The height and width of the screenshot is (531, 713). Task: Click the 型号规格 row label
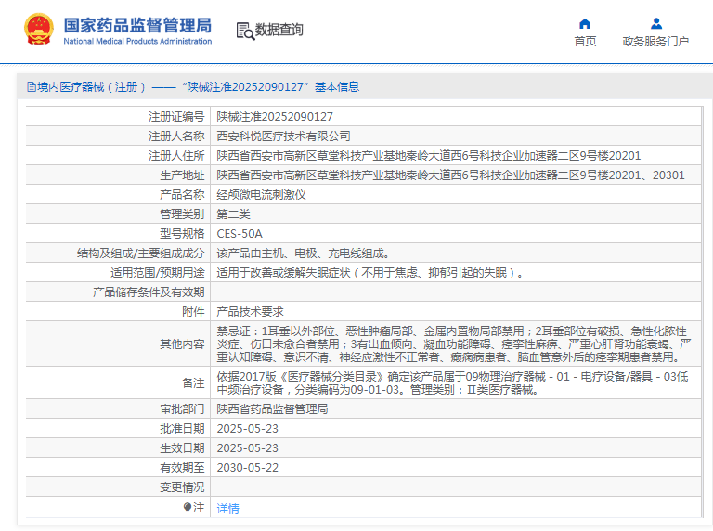point(182,234)
